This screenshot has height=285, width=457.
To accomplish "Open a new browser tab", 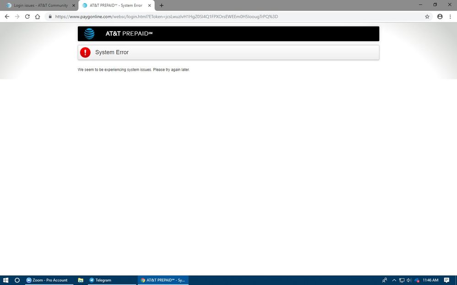I will (162, 5).
